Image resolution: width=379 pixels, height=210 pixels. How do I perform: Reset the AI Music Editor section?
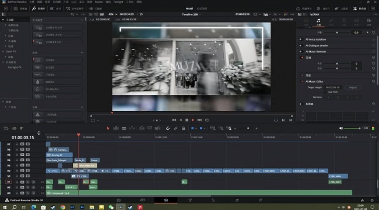click(x=373, y=81)
